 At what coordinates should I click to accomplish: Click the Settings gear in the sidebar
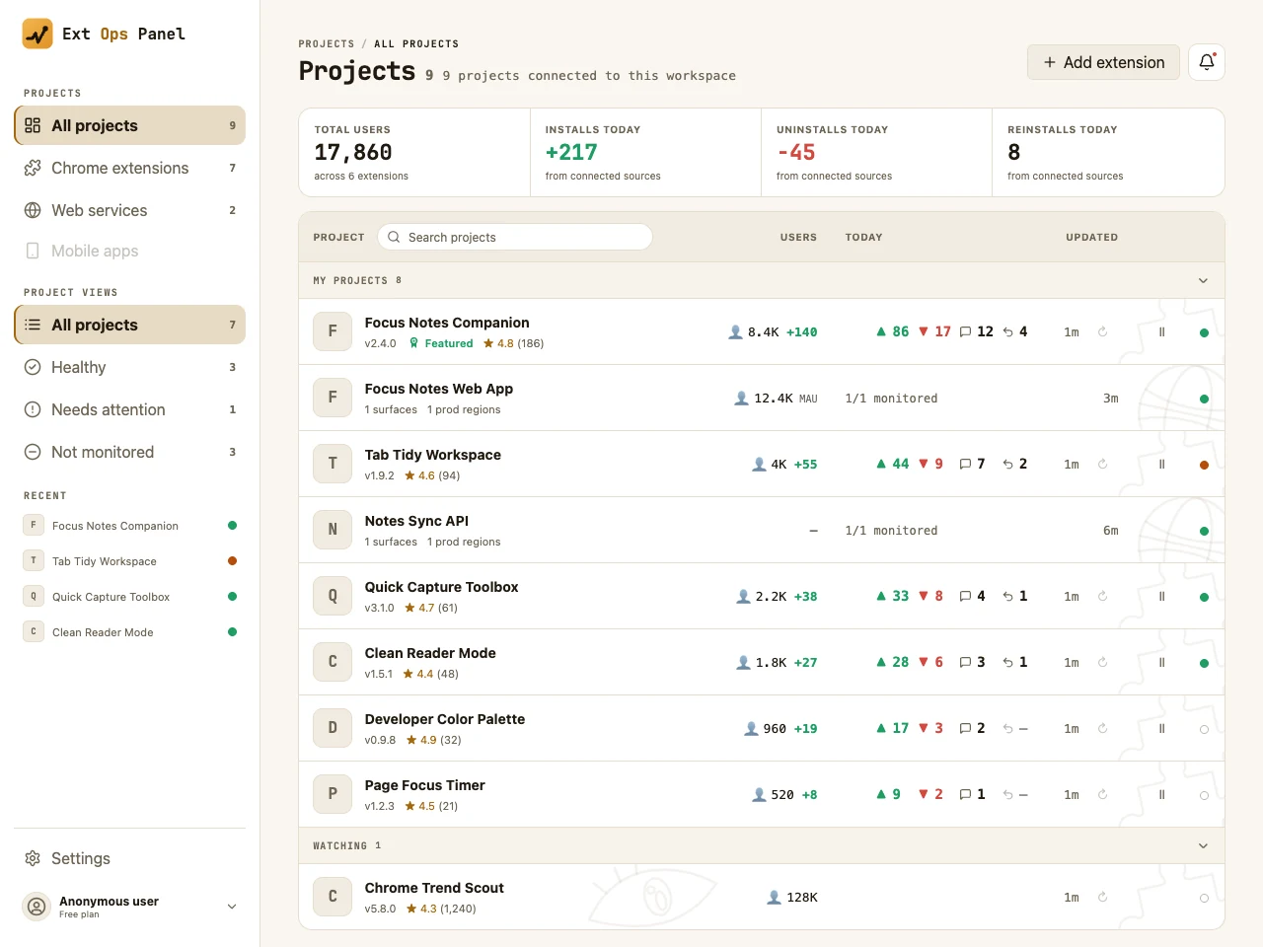tap(33, 858)
